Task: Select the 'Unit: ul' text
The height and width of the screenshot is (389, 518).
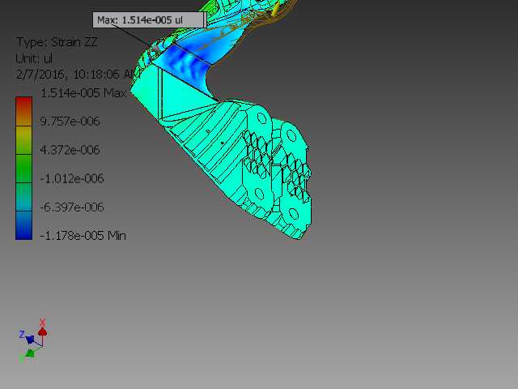Action: 34,58
